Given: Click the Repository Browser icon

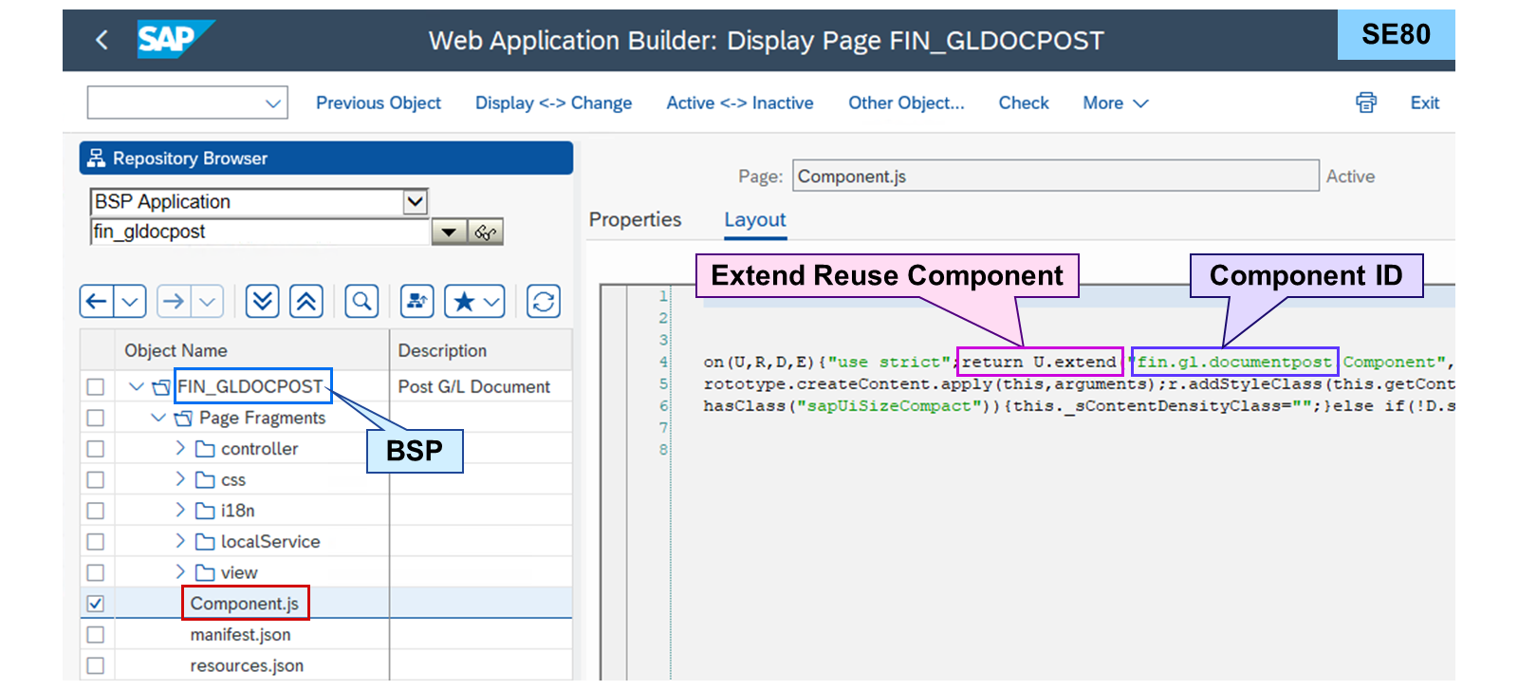Looking at the screenshot, I should click(x=96, y=158).
